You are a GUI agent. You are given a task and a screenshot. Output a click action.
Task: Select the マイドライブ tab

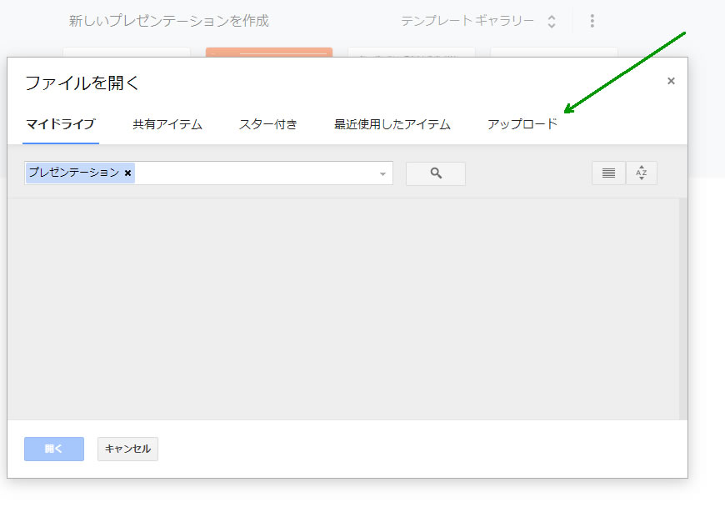pyautogui.click(x=60, y=124)
